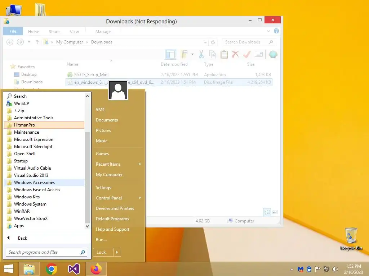Open the address bar history dropdown
This screenshot has width=369, height=276.
[x=205, y=42]
